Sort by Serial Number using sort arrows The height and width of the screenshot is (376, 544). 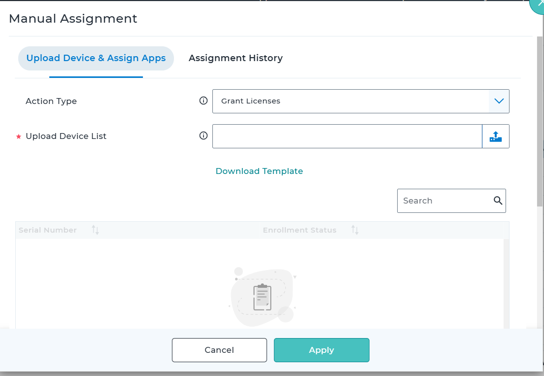[x=96, y=230]
